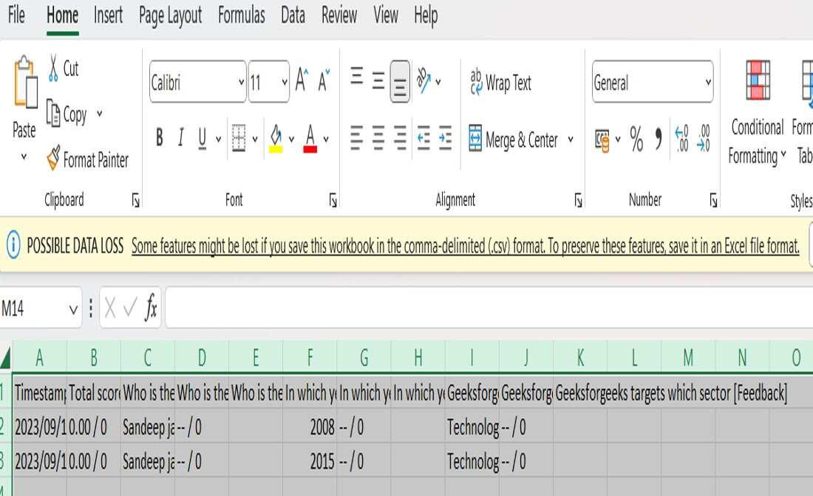The width and height of the screenshot is (813, 496).
Task: Open Alignment settings dialog launcher
Action: coord(578,200)
